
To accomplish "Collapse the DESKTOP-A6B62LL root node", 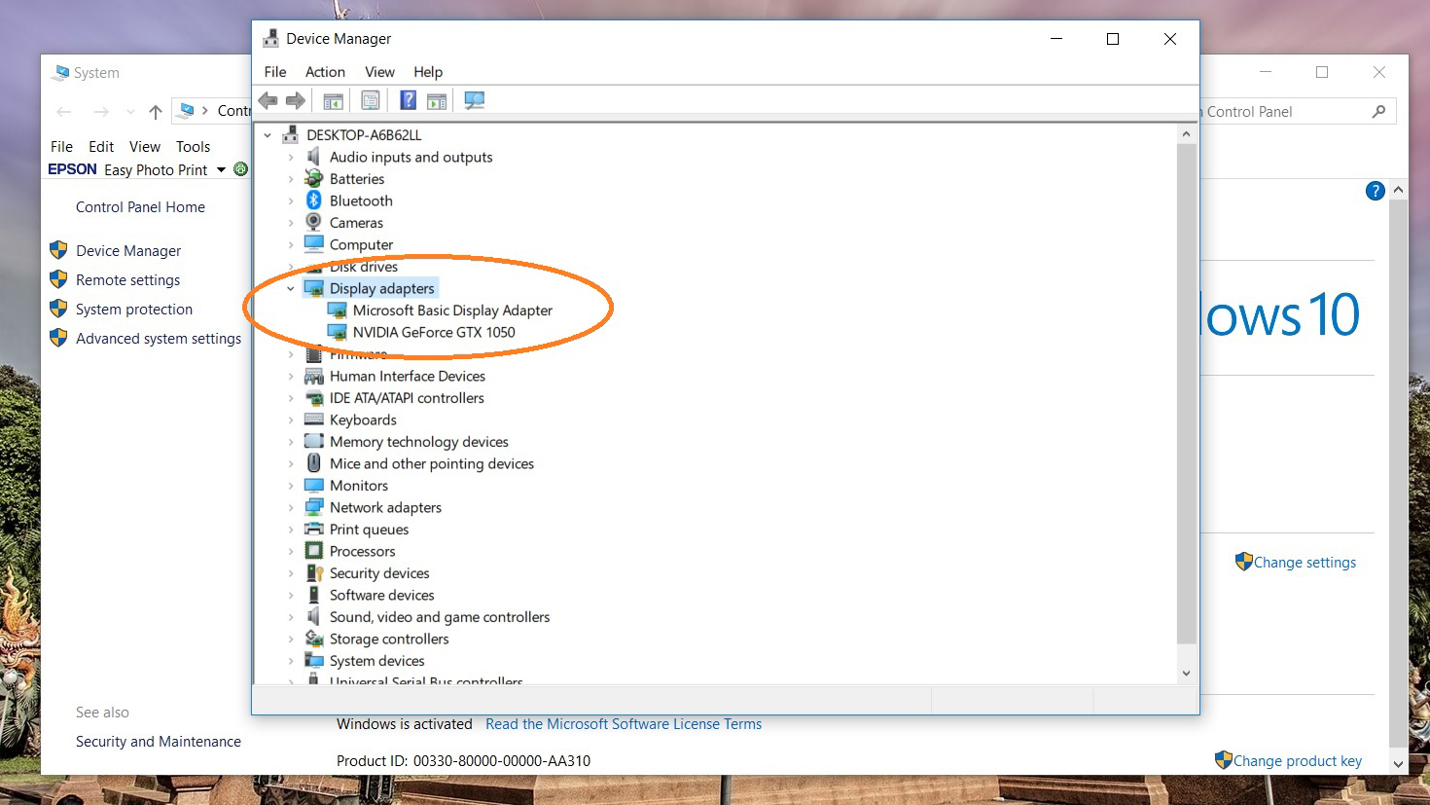I will [x=268, y=135].
